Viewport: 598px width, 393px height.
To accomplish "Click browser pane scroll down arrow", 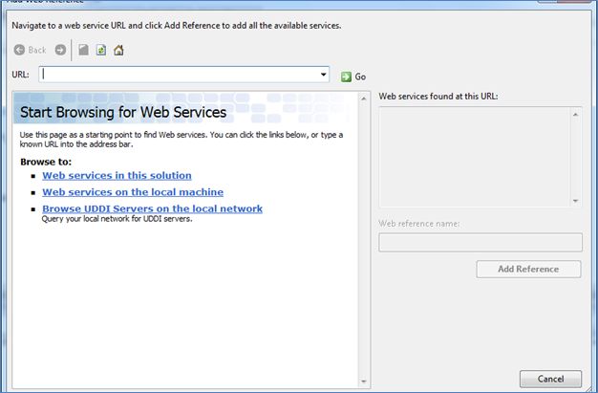I will click(363, 382).
